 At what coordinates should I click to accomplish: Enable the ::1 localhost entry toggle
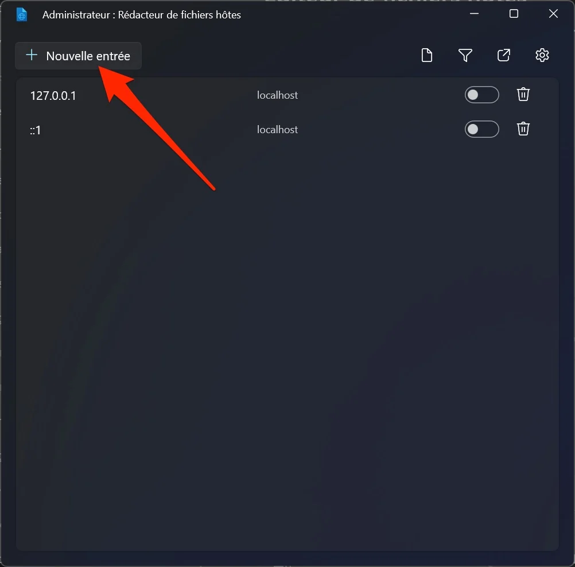[x=482, y=129]
